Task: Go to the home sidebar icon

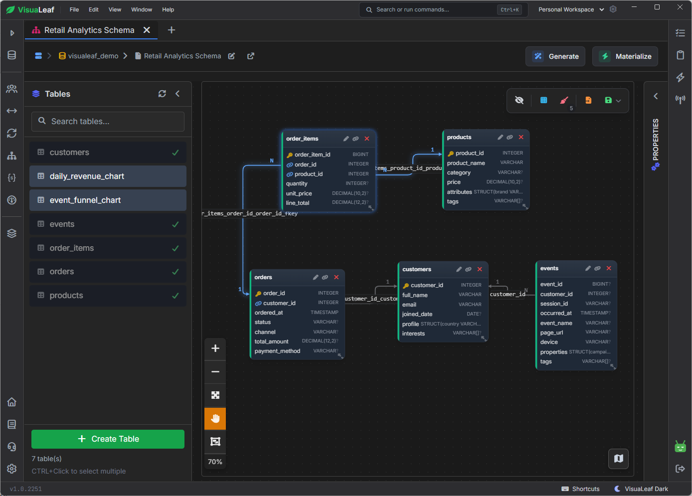Action: click(12, 402)
